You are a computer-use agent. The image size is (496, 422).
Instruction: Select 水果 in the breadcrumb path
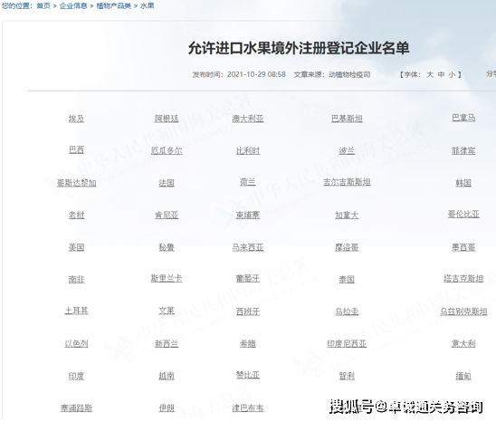click(148, 5)
